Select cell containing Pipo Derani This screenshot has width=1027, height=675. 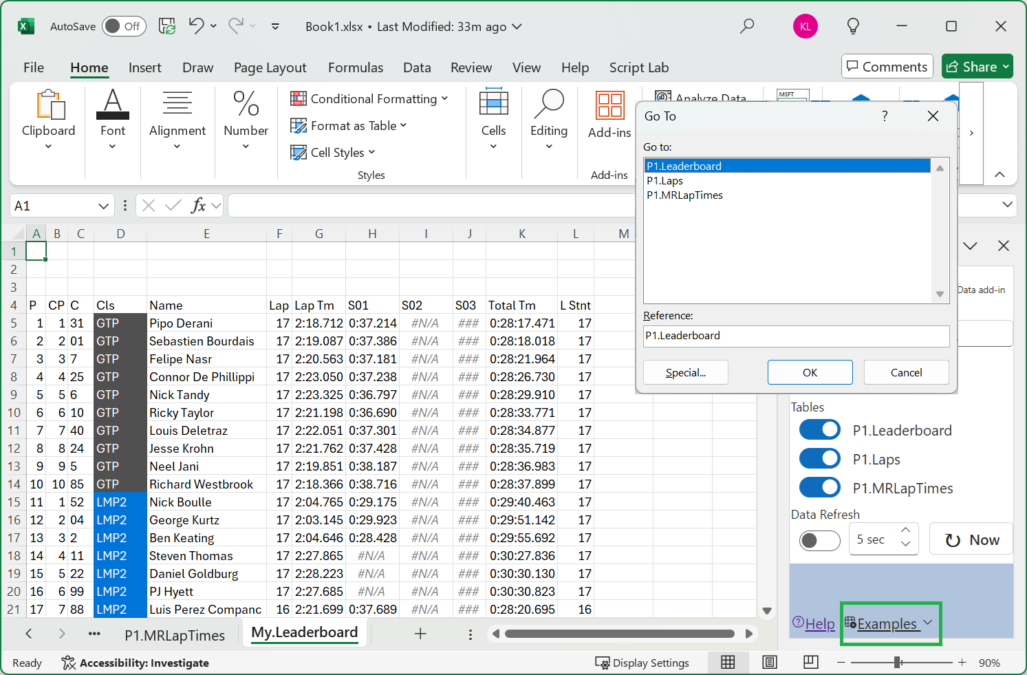pyautogui.click(x=207, y=323)
